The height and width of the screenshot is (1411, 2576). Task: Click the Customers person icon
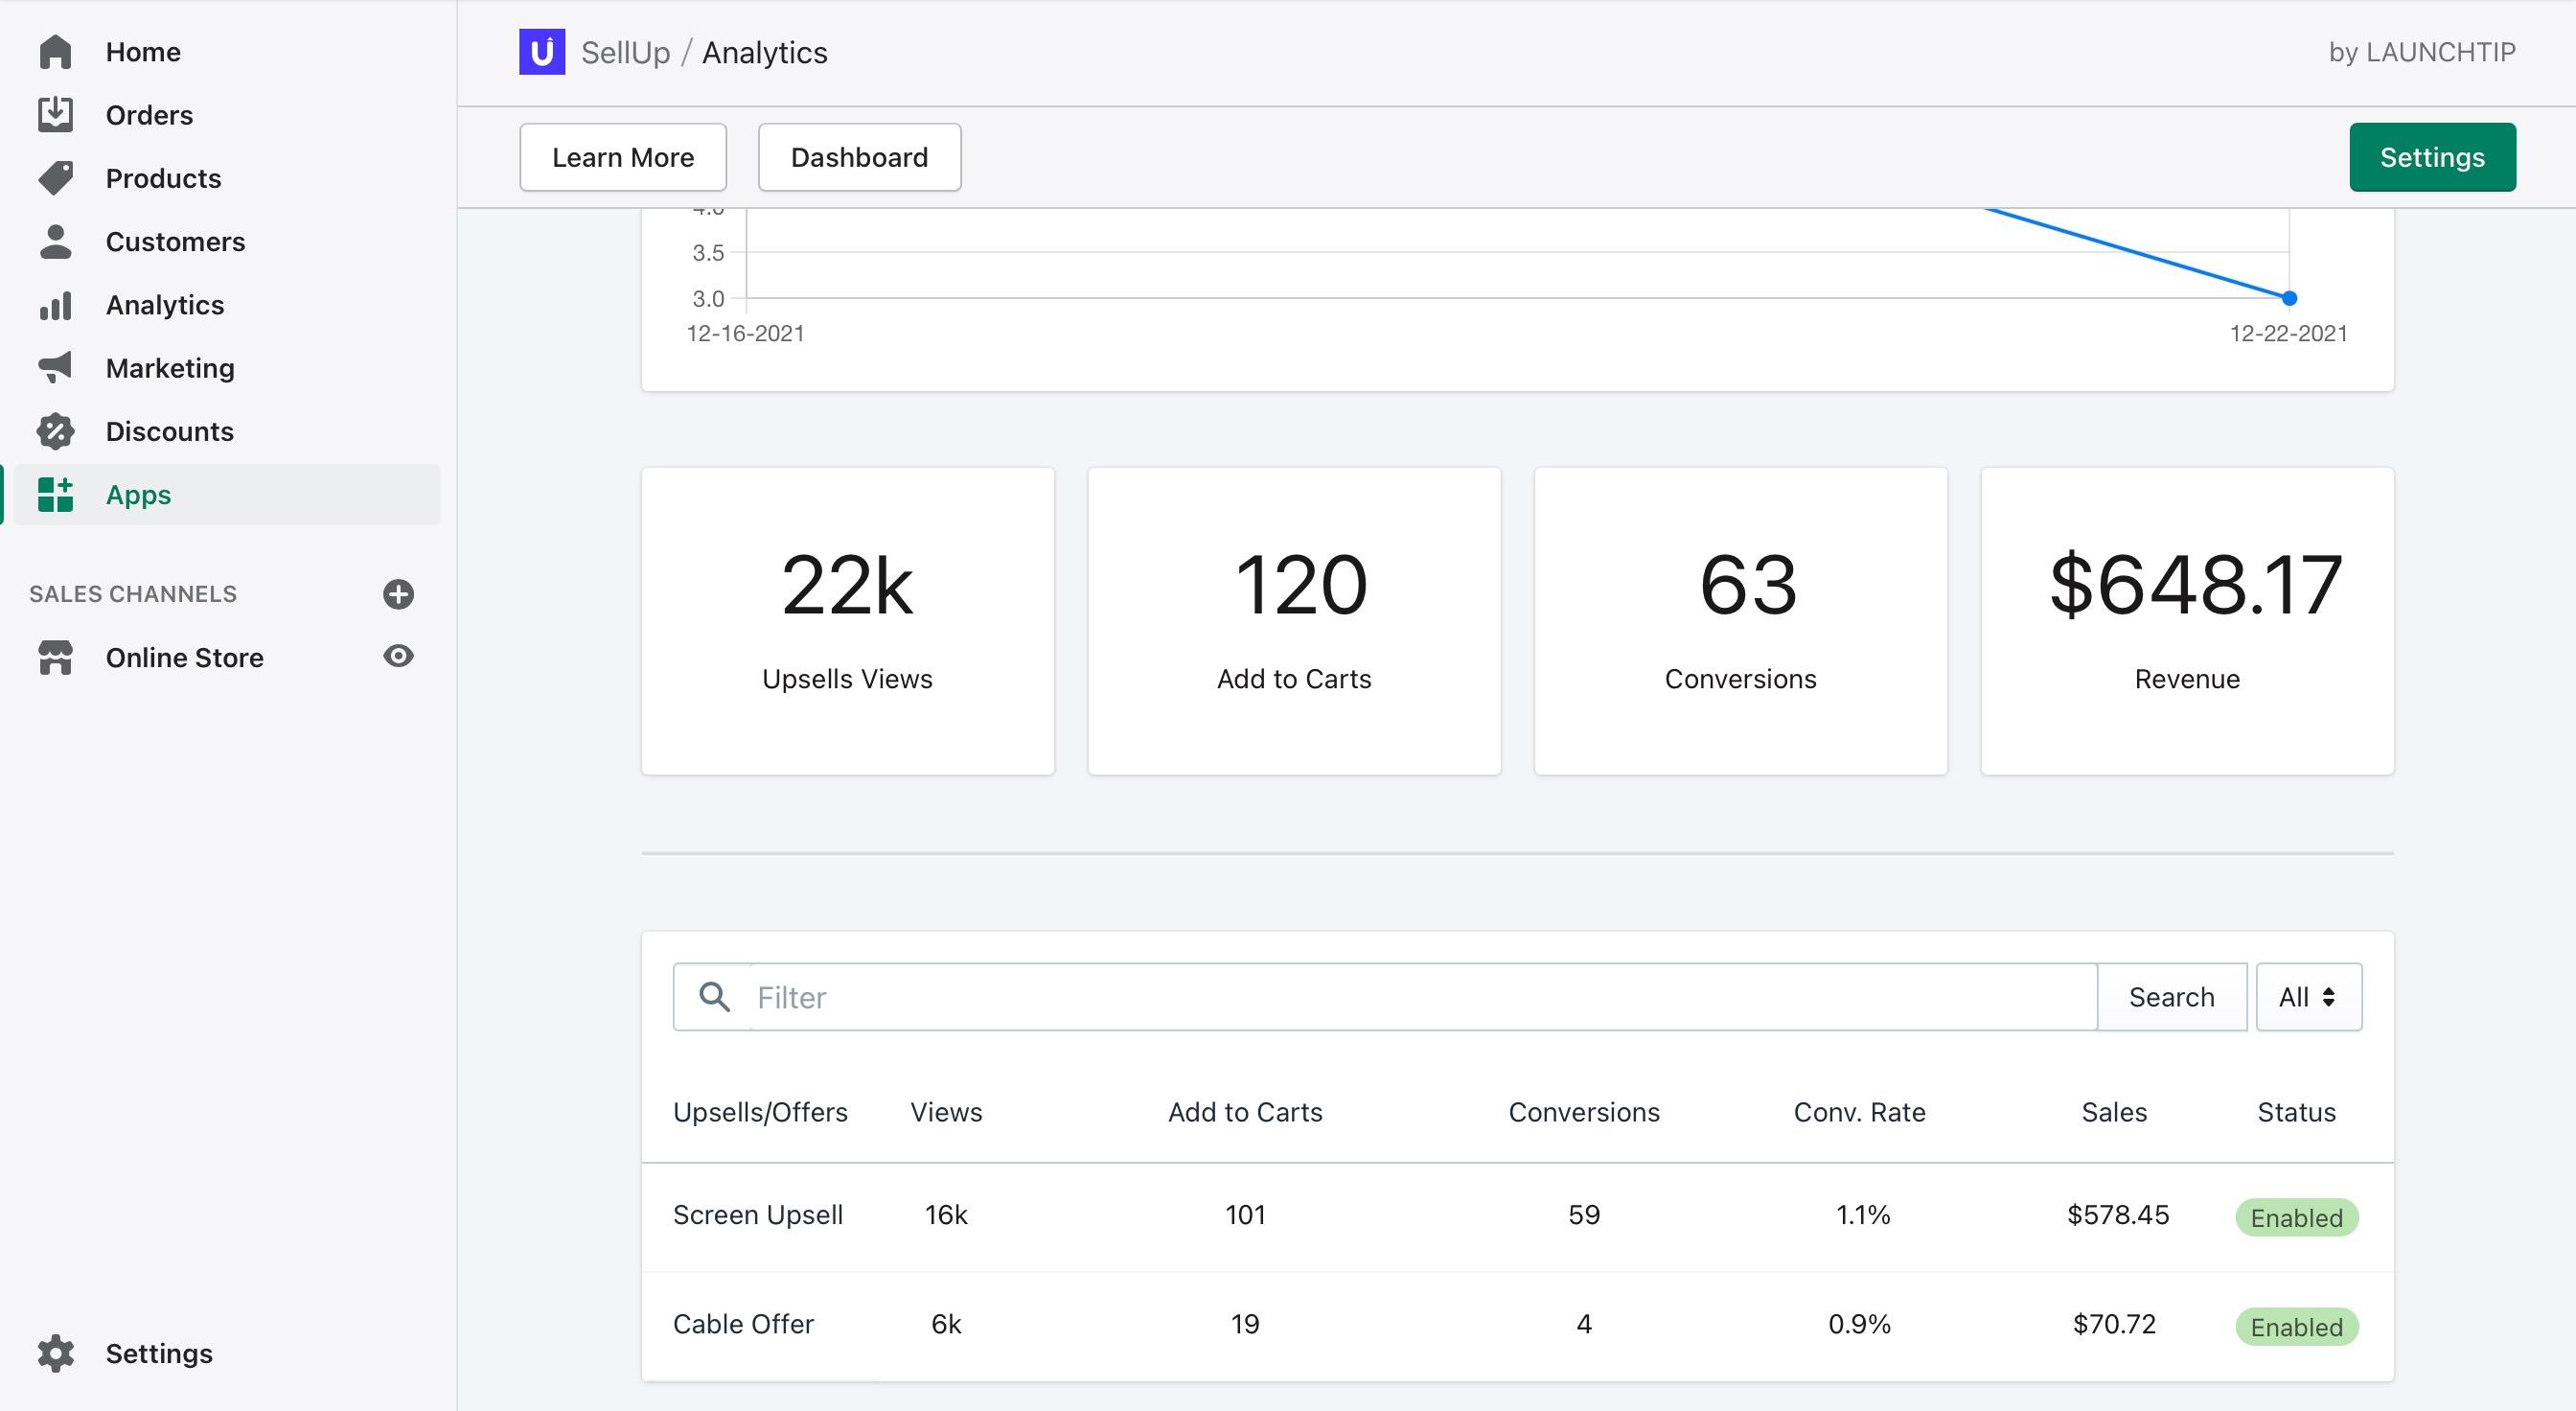point(55,241)
